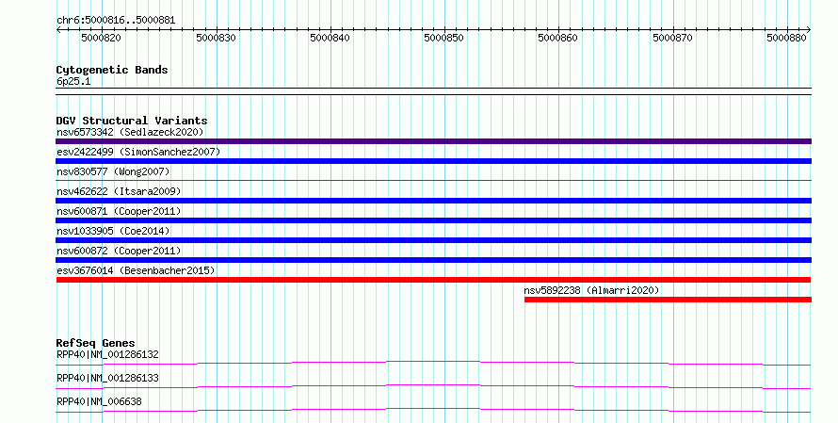Click the left arrowhead of the ruler
The height and width of the screenshot is (423, 838).
[x=58, y=30]
